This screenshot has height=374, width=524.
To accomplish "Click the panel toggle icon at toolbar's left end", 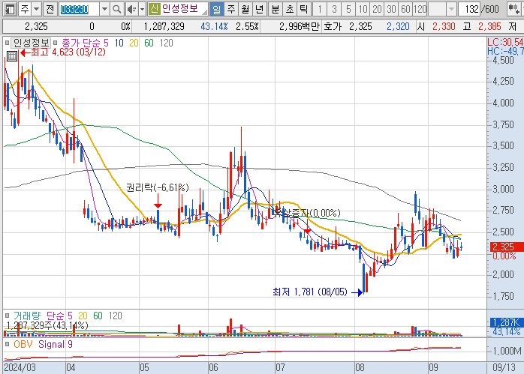I will coord(10,9).
